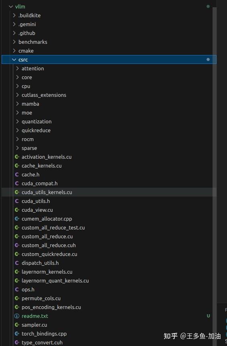227x346 pixels.
Task: Open the custom_all_reduce.cuh file name
Action: click(x=49, y=245)
